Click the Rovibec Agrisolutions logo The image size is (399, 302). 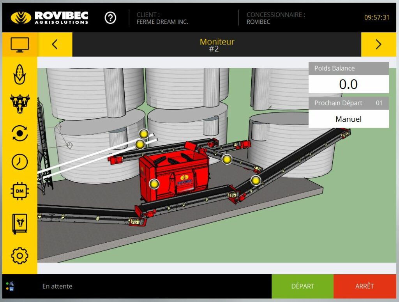pyautogui.click(x=49, y=18)
